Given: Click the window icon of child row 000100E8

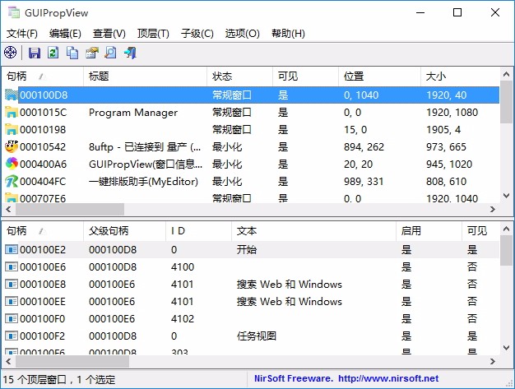Looking at the screenshot, I should (x=12, y=284).
